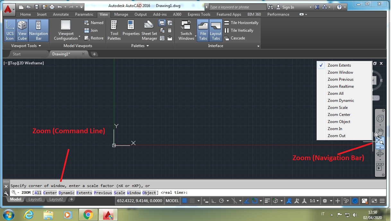Open the full navigation wheel

click(x=380, y=118)
